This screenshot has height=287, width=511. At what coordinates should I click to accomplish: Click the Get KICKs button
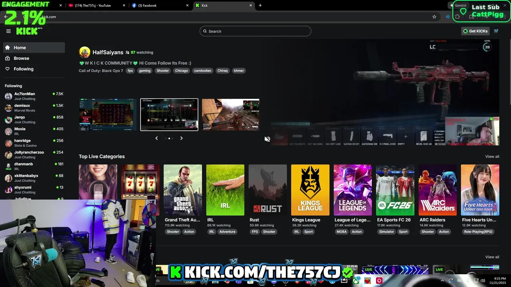[475, 31]
